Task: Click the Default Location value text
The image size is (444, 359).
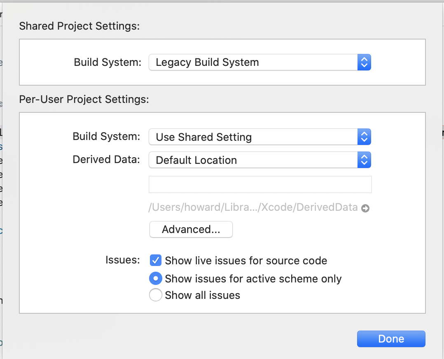Action: 196,160
